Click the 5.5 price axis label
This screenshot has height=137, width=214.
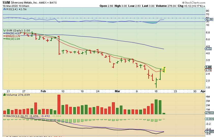208,33
